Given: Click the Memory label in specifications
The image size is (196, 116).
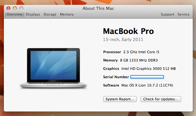Looking at the screenshot, I should [110, 60].
